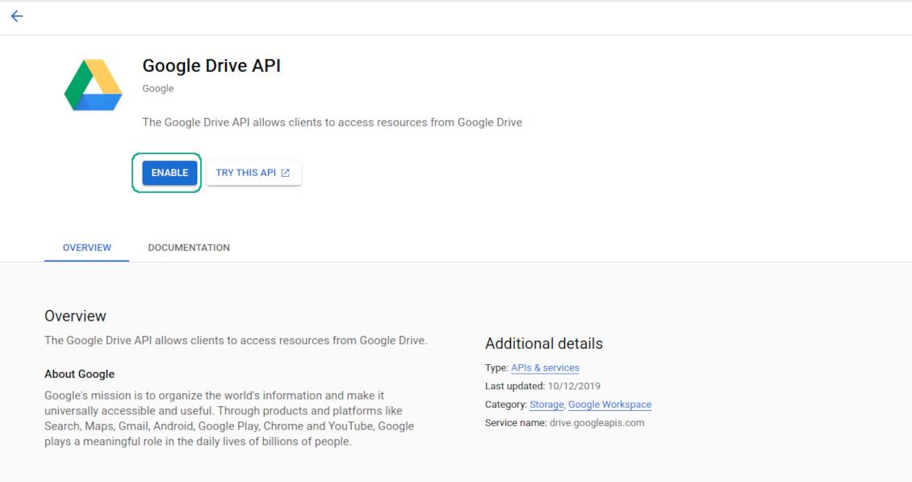Click the Google Drive API page title
912x482 pixels.
pyautogui.click(x=211, y=66)
